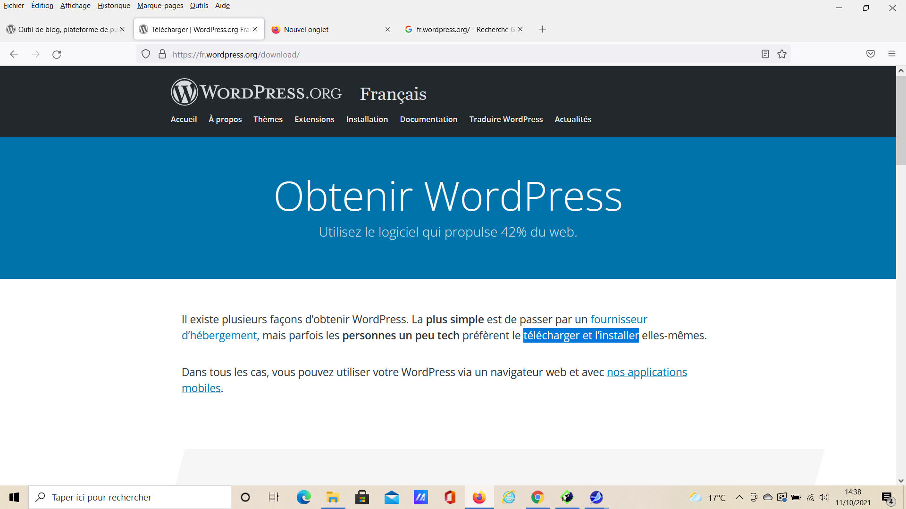Go back with the browser back arrow
This screenshot has width=906, height=509.
coord(14,54)
